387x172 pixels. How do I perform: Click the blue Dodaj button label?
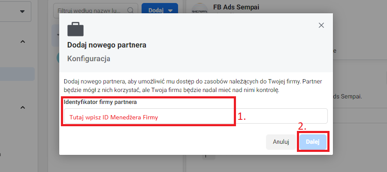coord(156,11)
